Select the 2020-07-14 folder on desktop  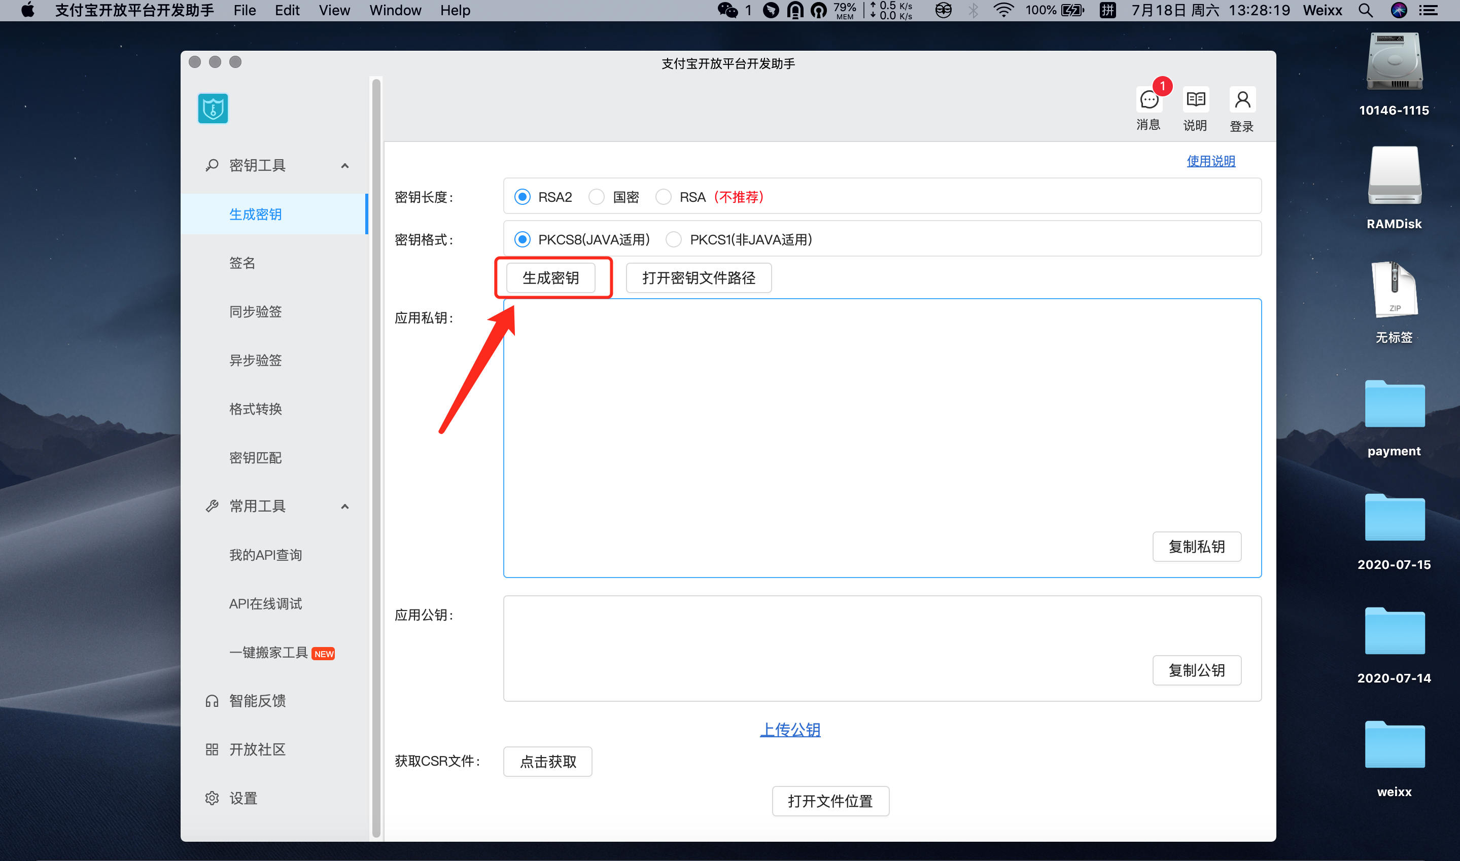(x=1395, y=631)
